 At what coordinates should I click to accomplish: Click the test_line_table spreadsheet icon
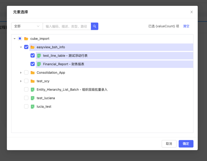39,56
